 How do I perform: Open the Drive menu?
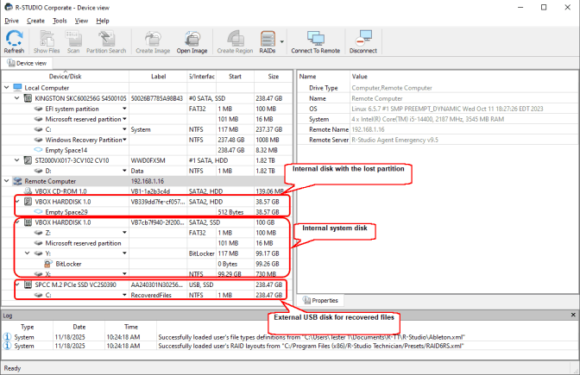point(11,20)
